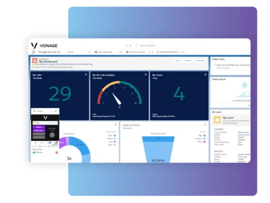Screen dimensions: 270x203
Task: Click the Phone legend color dot
Action: coord(115,139)
